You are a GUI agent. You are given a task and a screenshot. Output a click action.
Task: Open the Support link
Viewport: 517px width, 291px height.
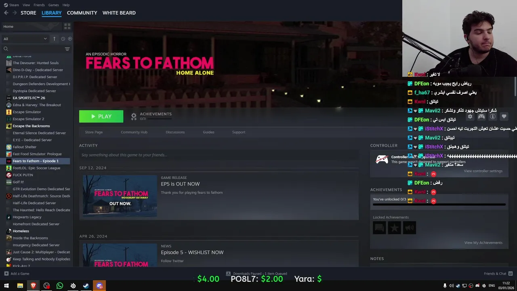(239, 132)
